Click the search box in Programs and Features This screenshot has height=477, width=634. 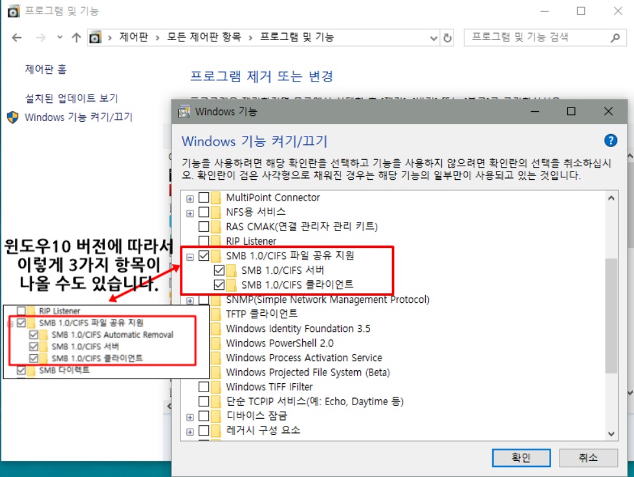click(545, 38)
